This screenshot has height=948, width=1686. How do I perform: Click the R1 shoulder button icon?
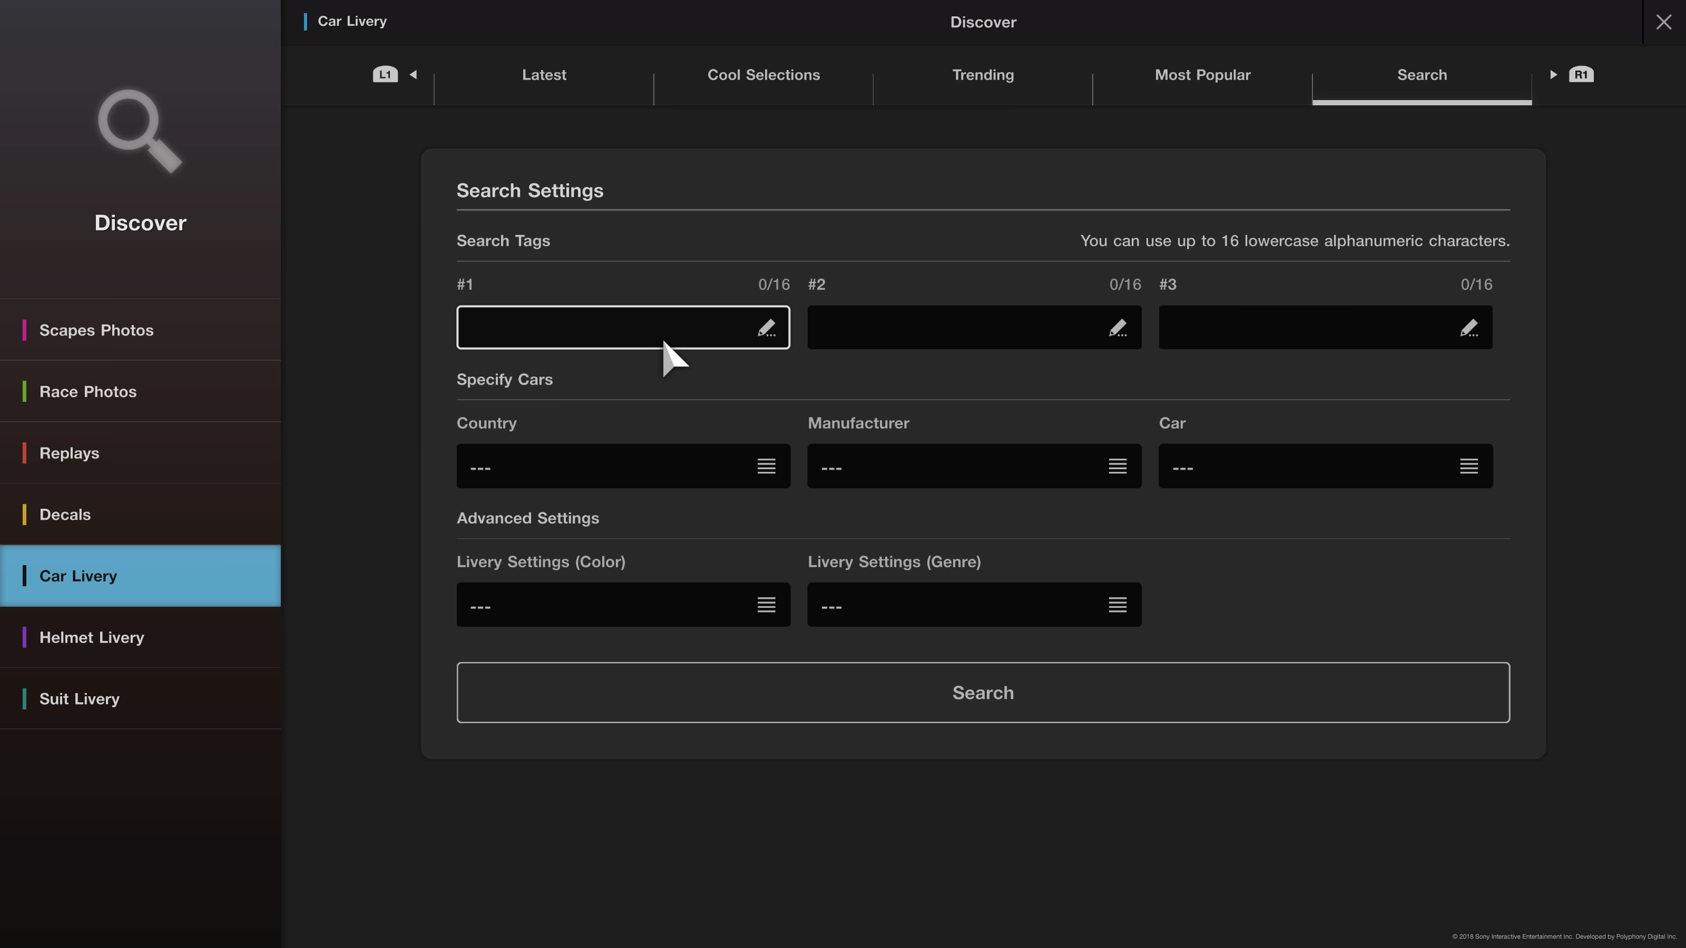pos(1581,75)
